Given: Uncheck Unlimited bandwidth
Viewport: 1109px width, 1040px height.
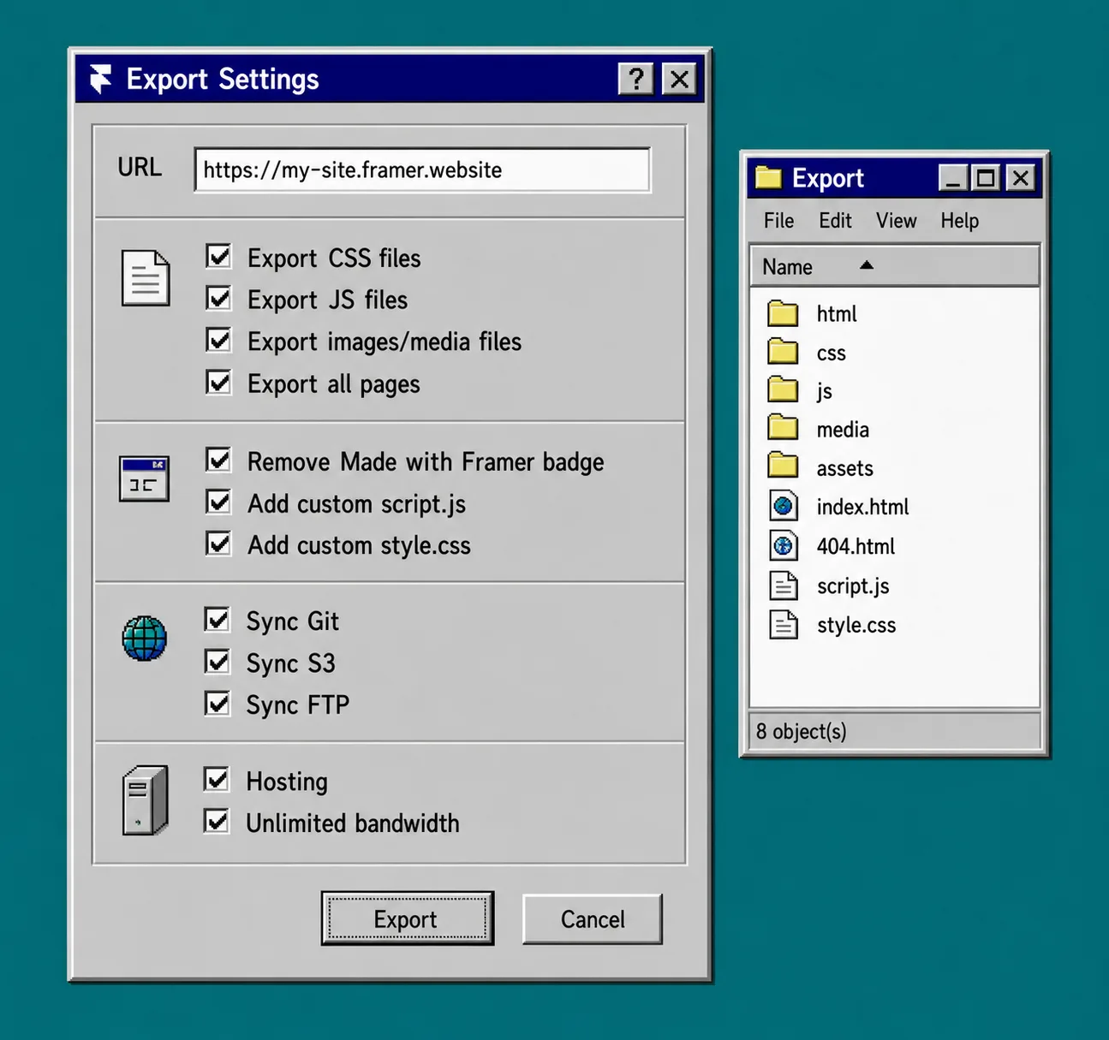Looking at the screenshot, I should point(218,821).
